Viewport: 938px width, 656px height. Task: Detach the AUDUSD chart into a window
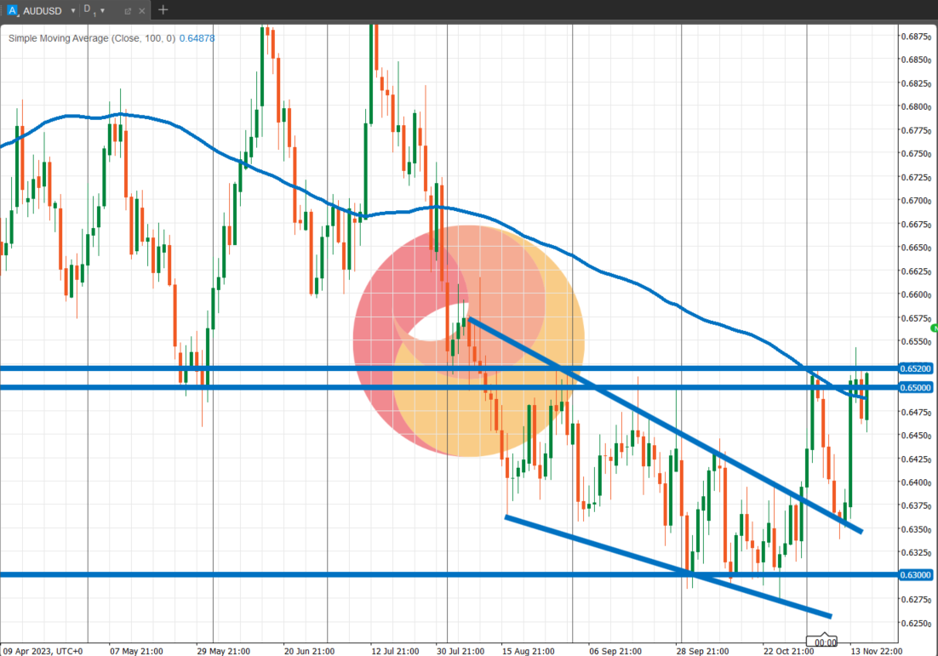pyautogui.click(x=128, y=11)
